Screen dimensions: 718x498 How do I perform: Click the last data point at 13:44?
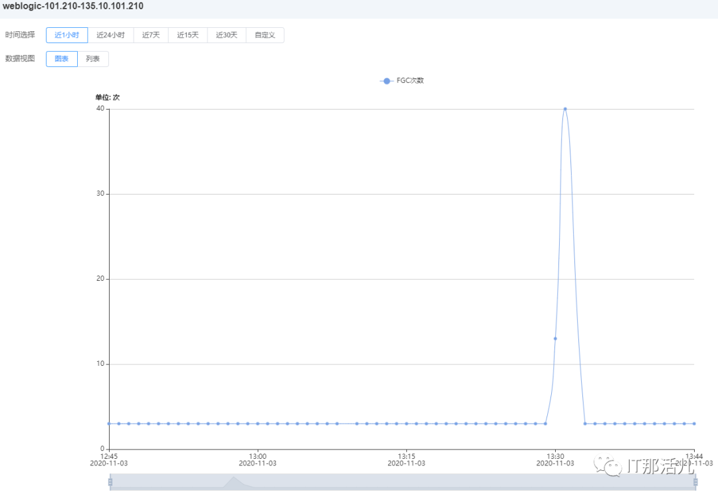pyautogui.click(x=694, y=424)
